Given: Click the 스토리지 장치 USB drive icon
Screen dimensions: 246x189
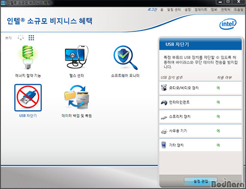Looking at the screenshot, I should pos(164,117).
